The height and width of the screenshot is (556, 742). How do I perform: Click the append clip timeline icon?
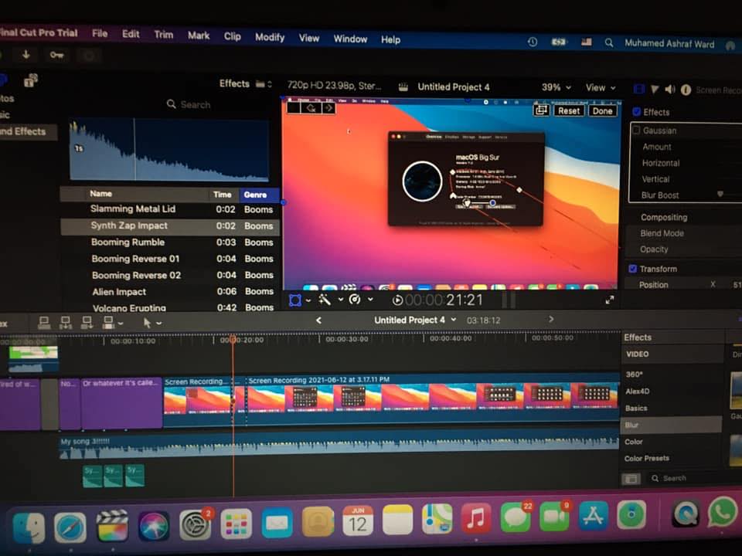(87, 323)
